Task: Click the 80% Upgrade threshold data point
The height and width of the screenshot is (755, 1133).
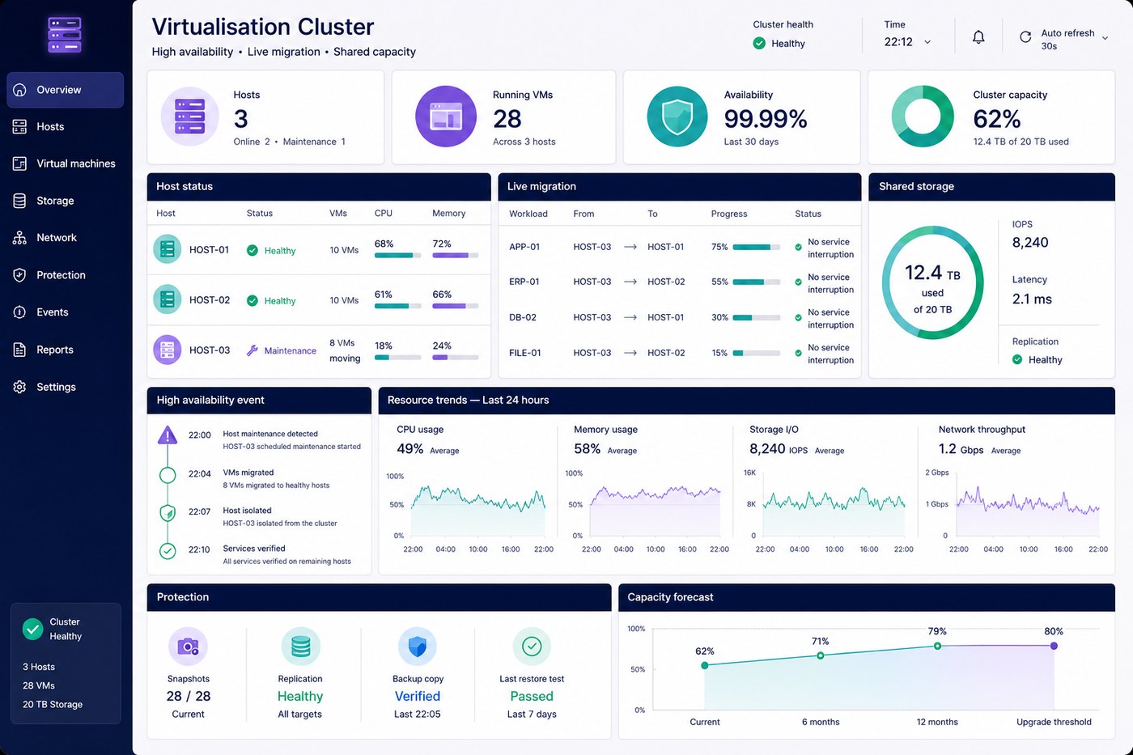Action: tap(1054, 646)
